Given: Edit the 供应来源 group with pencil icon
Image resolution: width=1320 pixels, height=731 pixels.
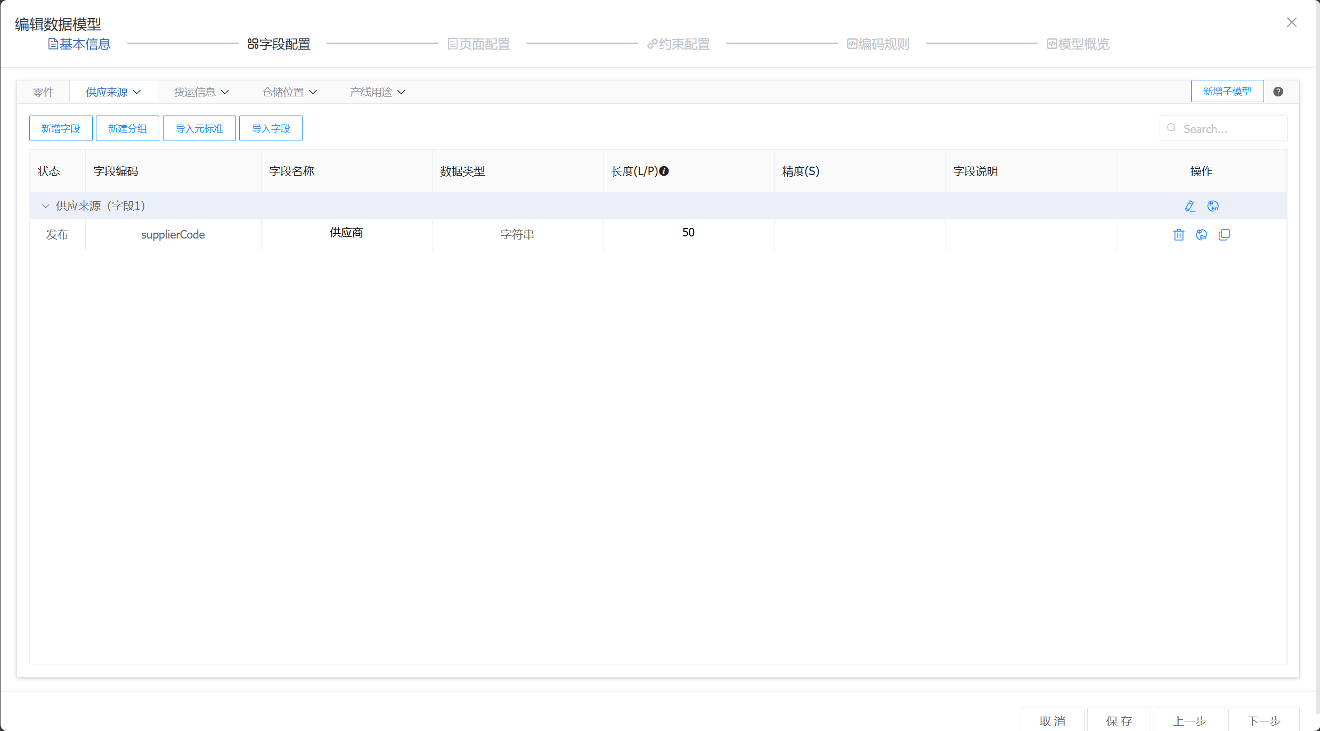Looking at the screenshot, I should point(1189,206).
